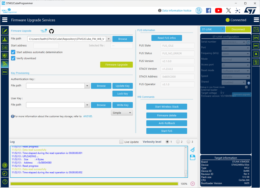Click the info icon beside Shared mode
This screenshot has height=188, width=260.
click(x=249, y=83)
